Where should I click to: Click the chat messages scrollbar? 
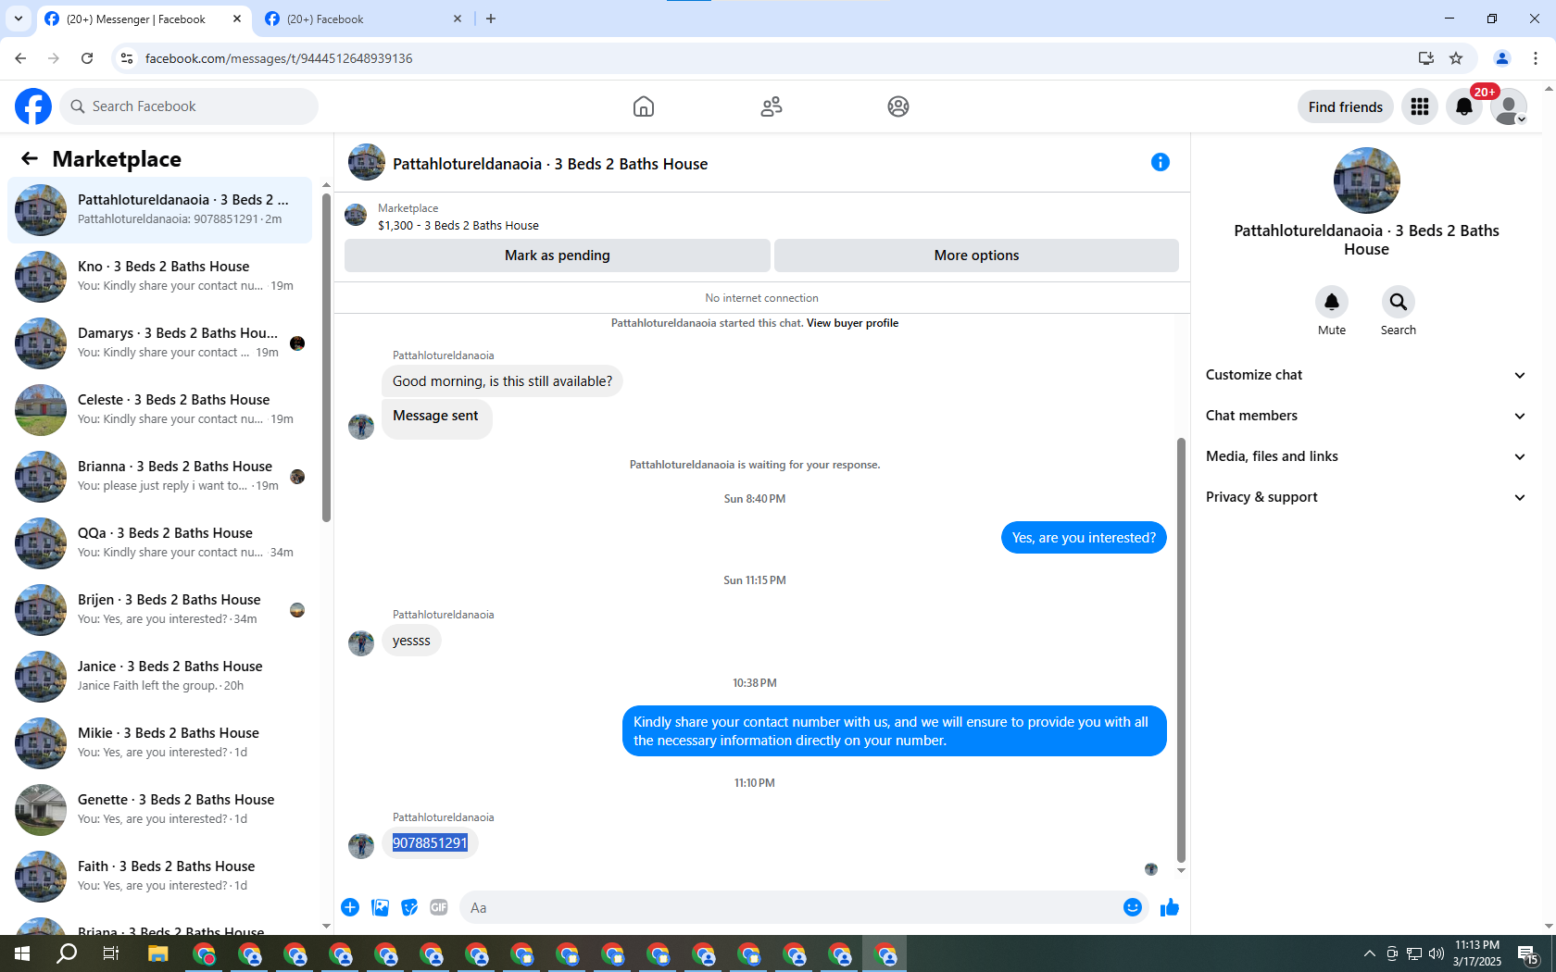click(1181, 650)
